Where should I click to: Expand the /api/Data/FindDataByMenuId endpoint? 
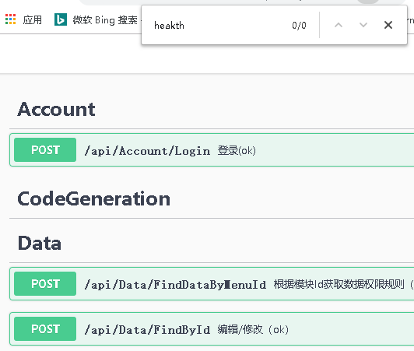click(x=212, y=283)
